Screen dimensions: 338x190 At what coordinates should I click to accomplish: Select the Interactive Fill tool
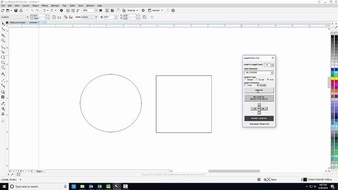[3, 109]
